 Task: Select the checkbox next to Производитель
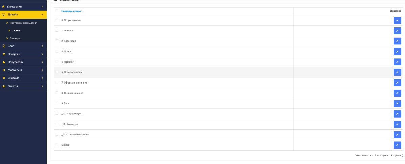[57, 72]
